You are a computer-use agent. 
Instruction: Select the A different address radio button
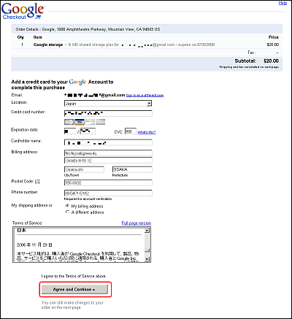67,212
